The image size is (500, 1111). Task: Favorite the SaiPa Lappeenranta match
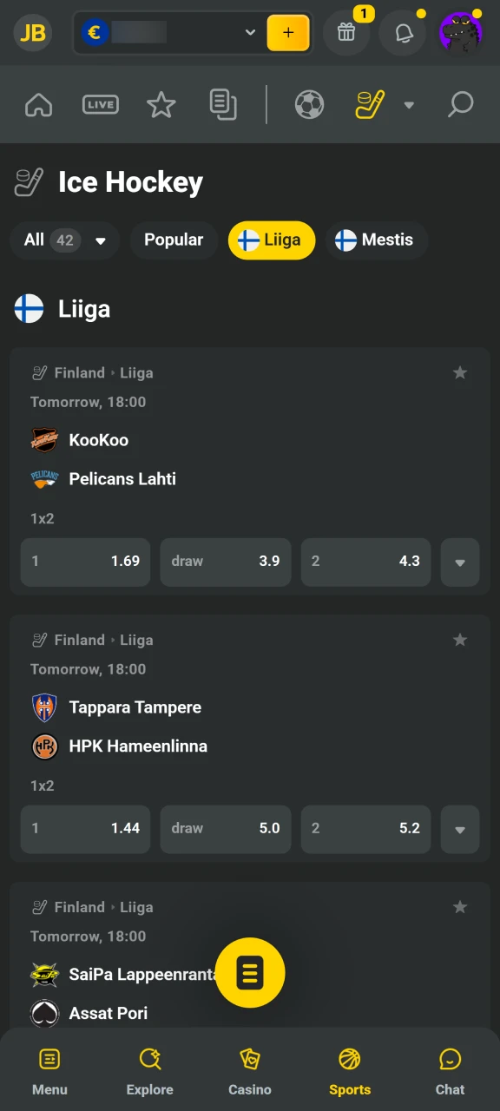click(x=460, y=907)
